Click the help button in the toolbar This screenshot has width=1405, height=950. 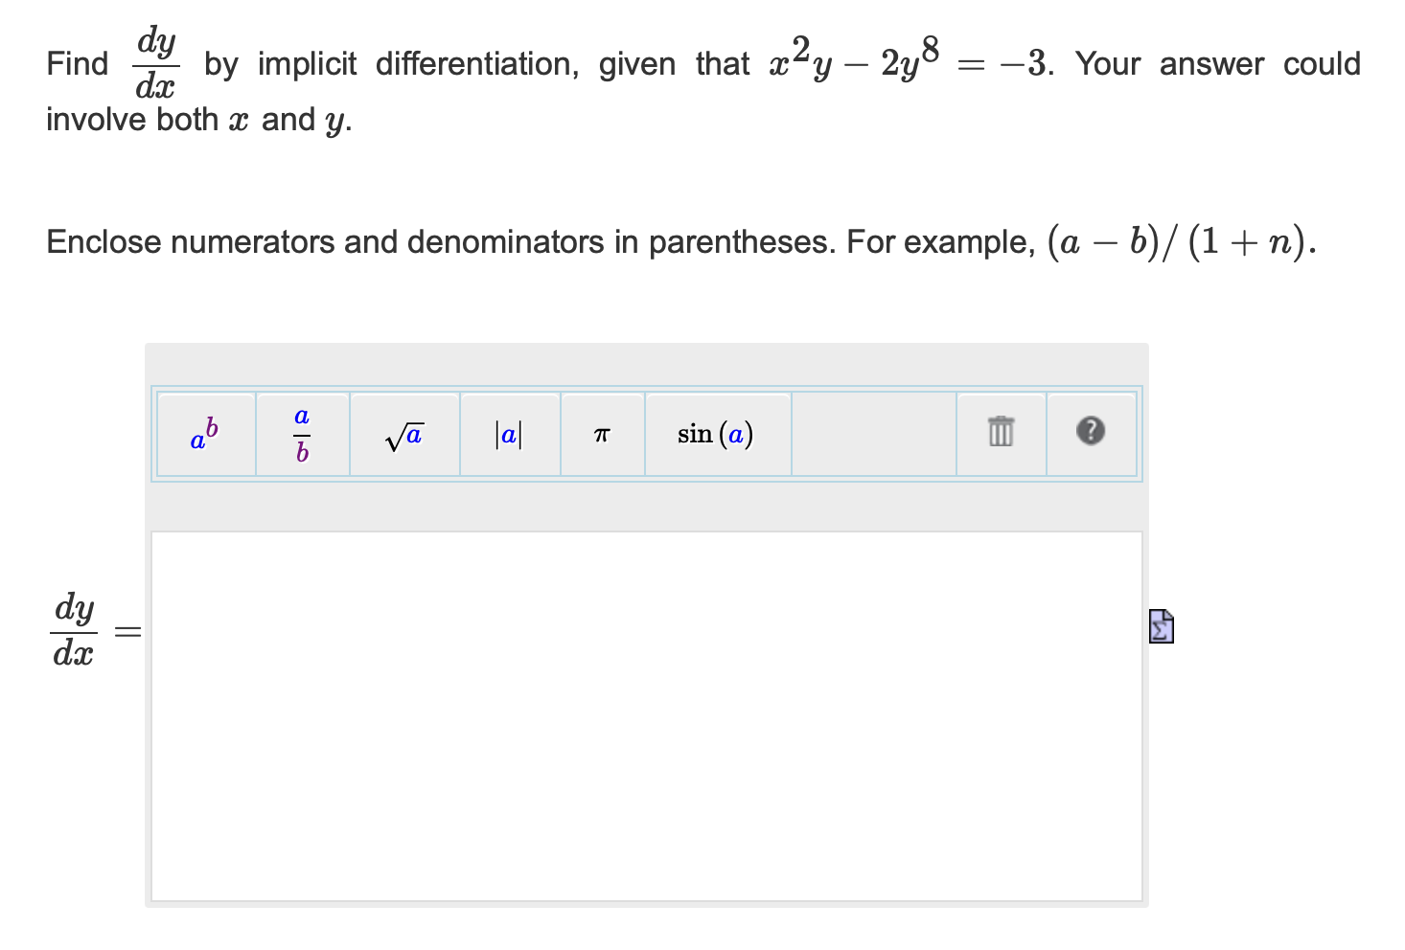1092,433
